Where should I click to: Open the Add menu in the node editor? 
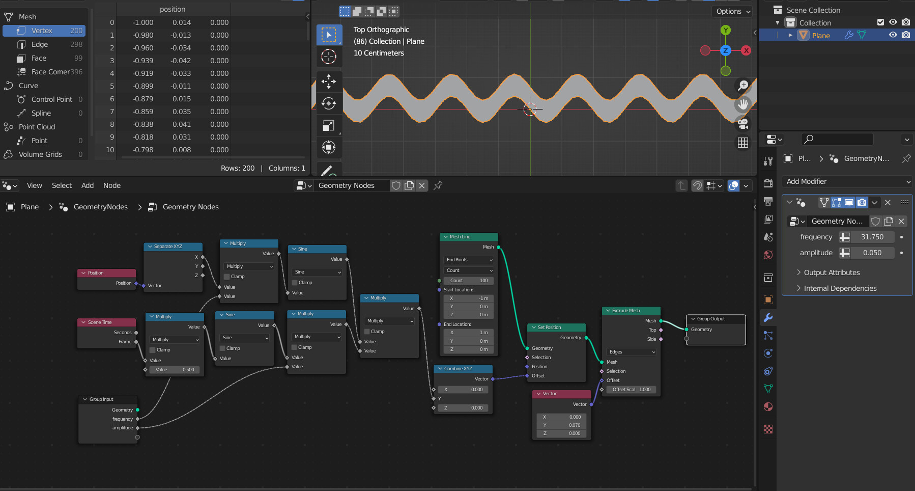(87, 185)
